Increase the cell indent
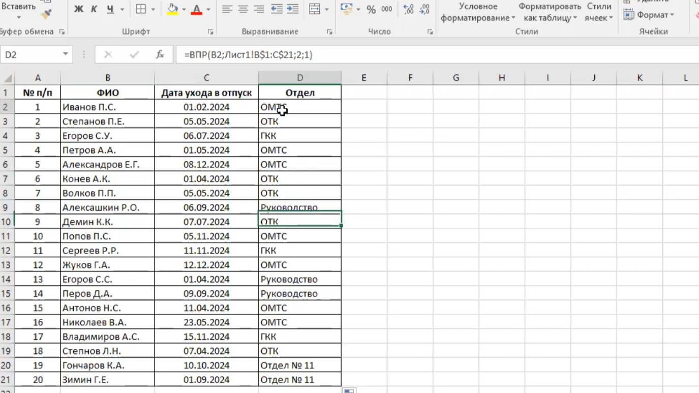Screen dimensions: 699x393 [x=292, y=9]
